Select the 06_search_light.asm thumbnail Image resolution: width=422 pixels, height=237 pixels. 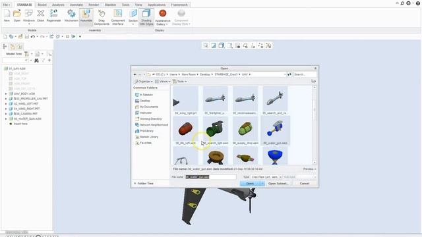(216, 131)
